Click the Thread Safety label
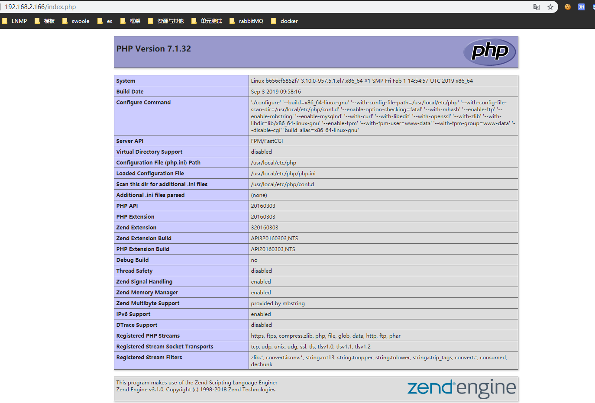Viewport: 595px width, 403px height. click(x=134, y=271)
